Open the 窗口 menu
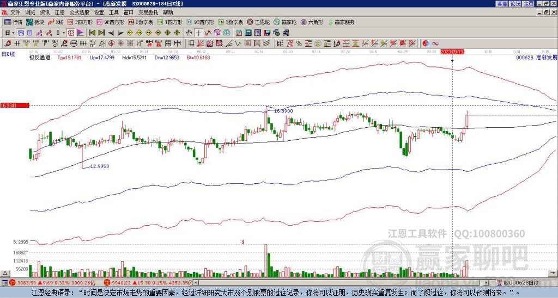The image size is (558, 298). point(129,13)
